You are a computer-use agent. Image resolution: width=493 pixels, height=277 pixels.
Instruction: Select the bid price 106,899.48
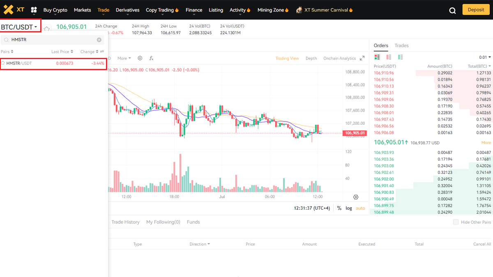pyautogui.click(x=384, y=212)
